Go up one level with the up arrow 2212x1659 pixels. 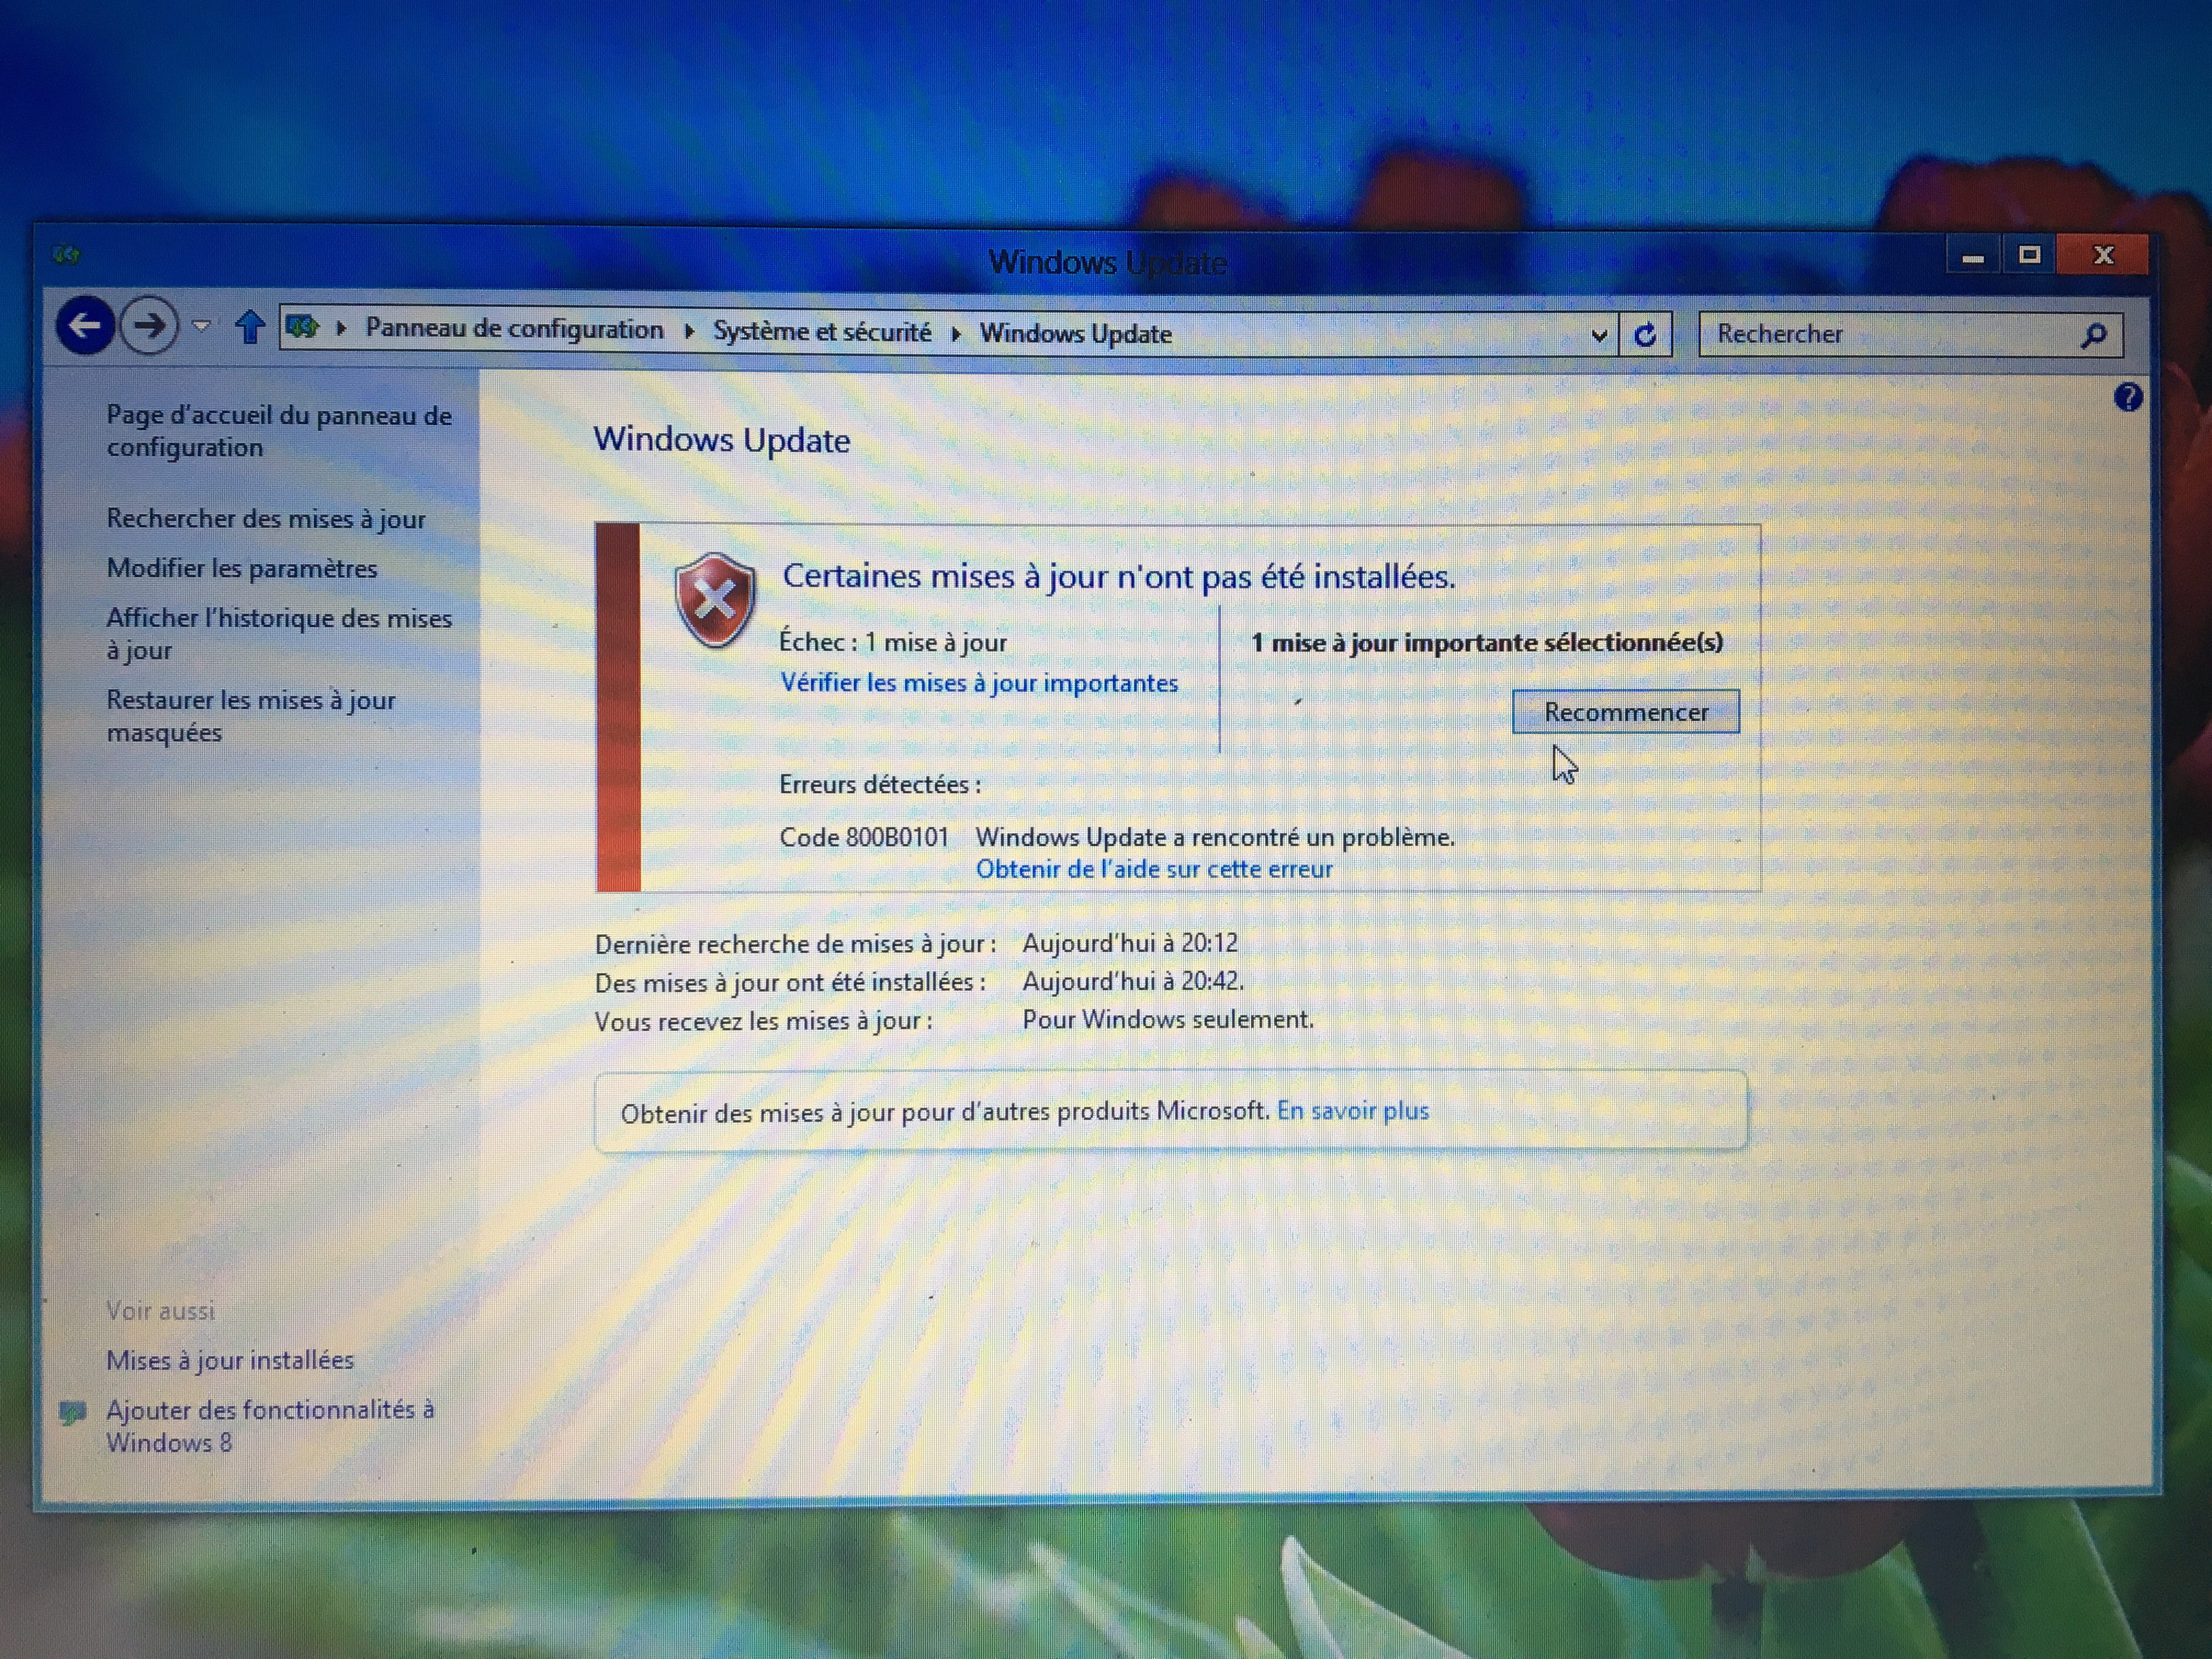tap(250, 327)
